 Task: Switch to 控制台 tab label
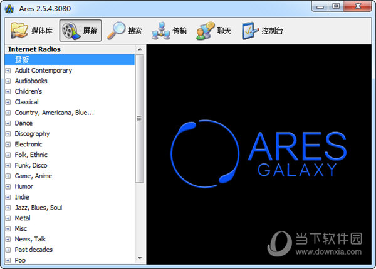click(272, 31)
